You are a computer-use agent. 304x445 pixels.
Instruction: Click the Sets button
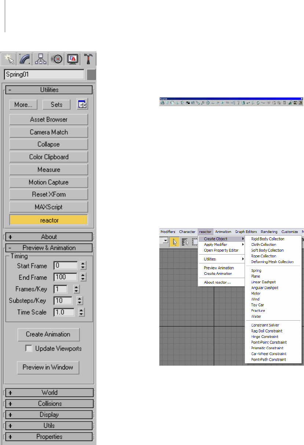coord(56,105)
